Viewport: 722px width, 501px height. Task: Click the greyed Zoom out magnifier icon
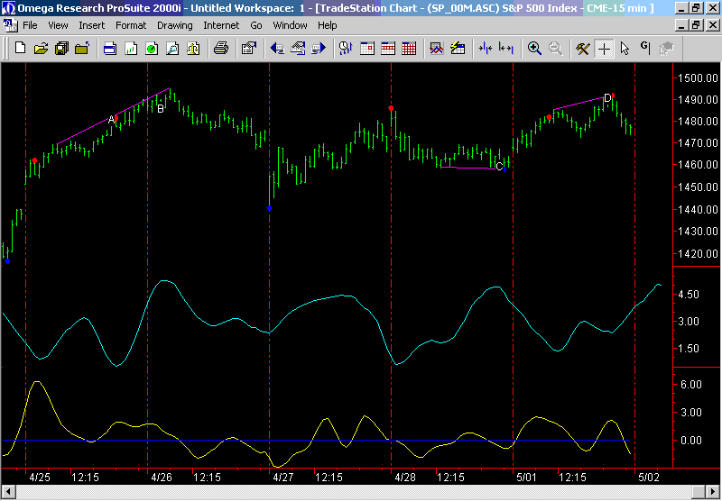[555, 48]
